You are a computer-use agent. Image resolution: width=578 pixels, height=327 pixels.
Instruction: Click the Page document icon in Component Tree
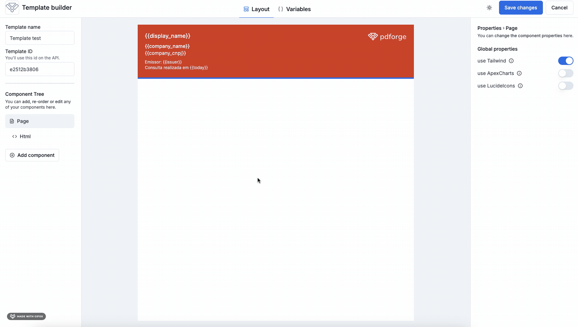[12, 121]
